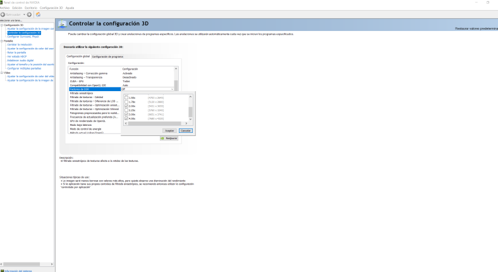Select Configurar múltiples pantallas tree item
Image resolution: width=498 pixels, height=272 pixels.
click(24, 68)
